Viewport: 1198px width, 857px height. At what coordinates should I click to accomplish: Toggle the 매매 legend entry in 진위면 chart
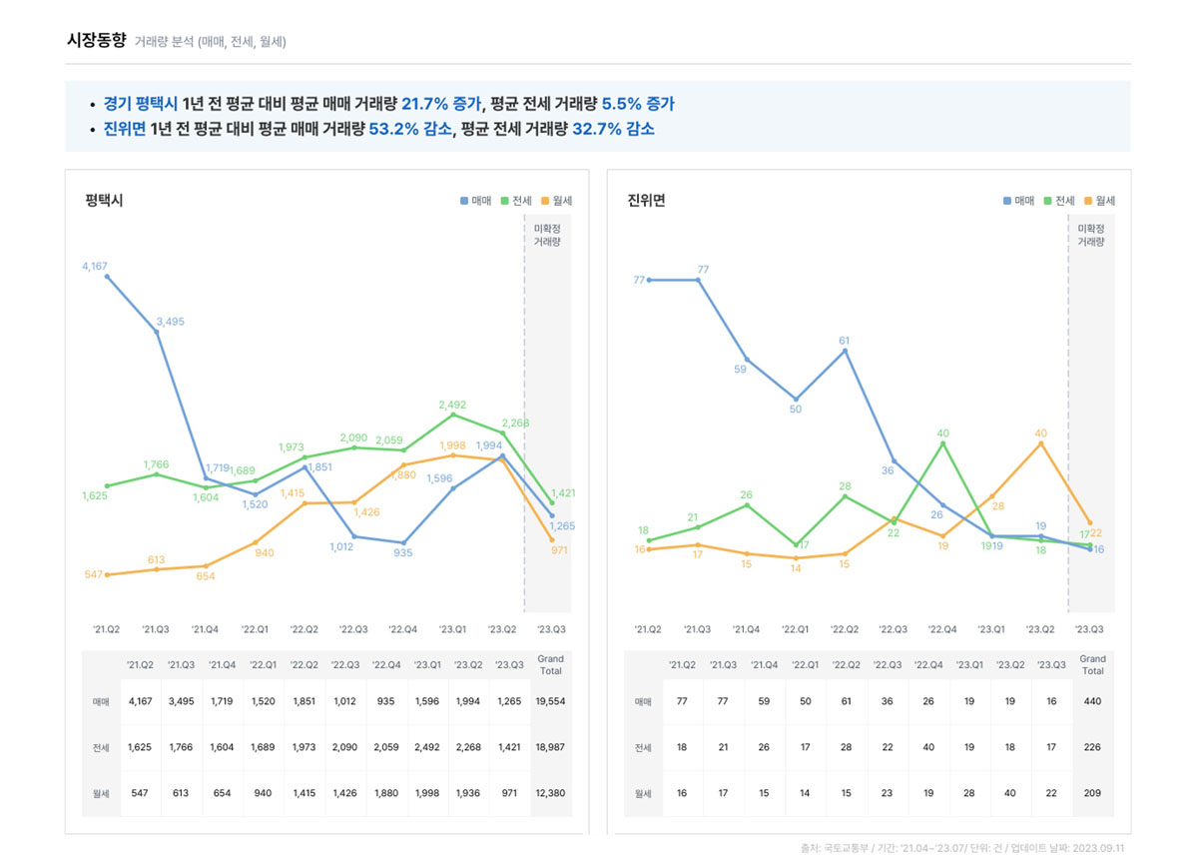1018,201
